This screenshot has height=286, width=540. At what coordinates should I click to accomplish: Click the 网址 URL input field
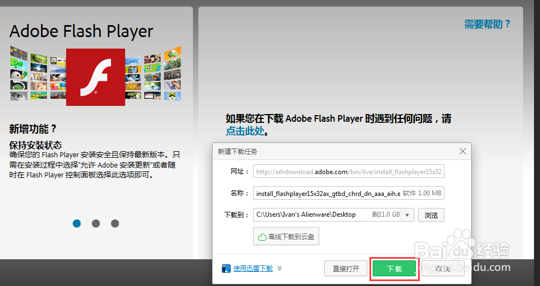tap(349, 171)
